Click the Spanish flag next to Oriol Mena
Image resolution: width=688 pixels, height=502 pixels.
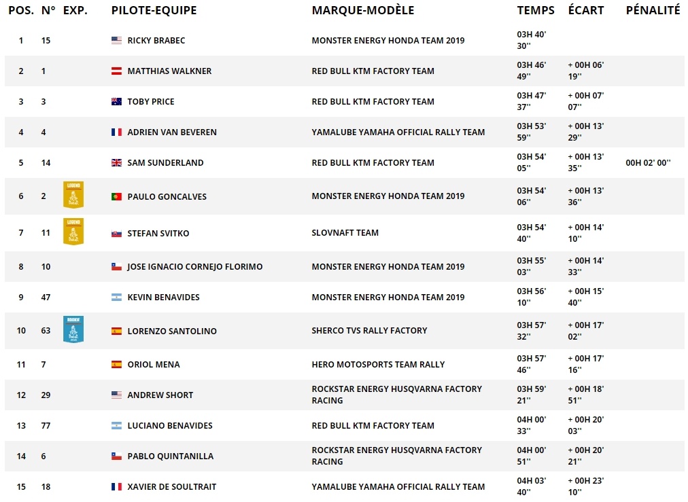(x=116, y=364)
